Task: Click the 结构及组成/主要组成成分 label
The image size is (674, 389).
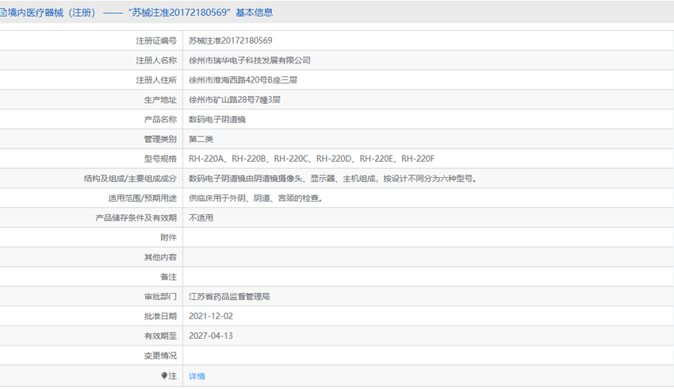Action: (130, 179)
